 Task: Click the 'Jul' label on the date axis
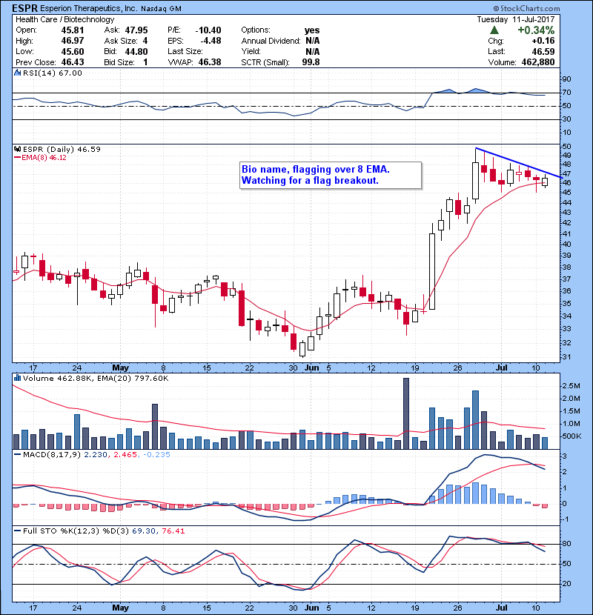502,367
